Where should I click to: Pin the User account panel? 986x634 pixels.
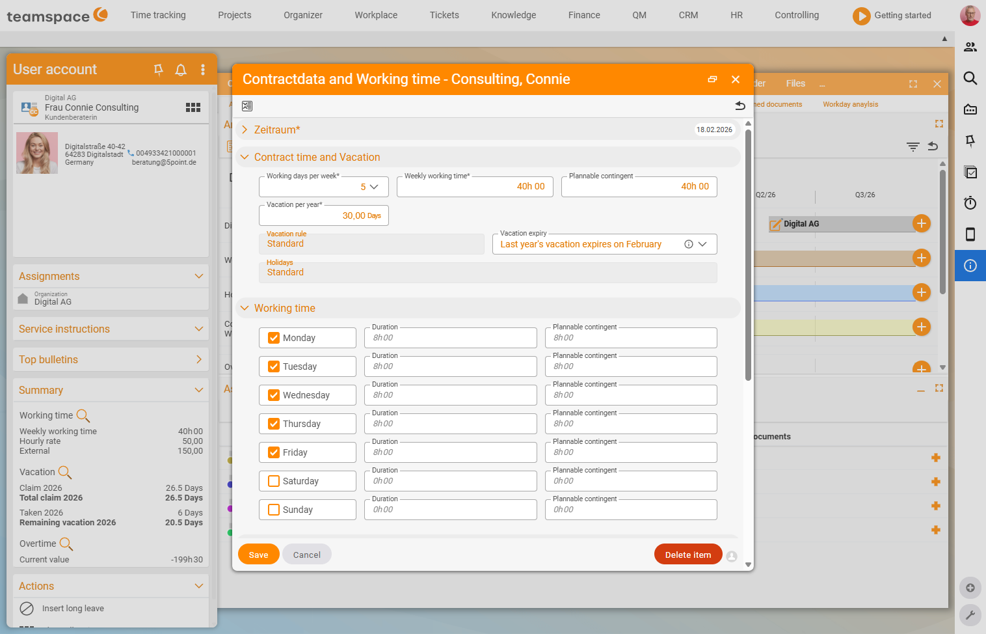coord(159,70)
